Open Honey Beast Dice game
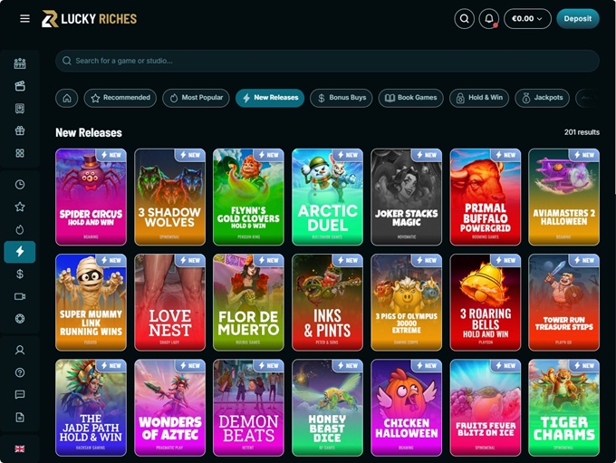 tap(327, 408)
